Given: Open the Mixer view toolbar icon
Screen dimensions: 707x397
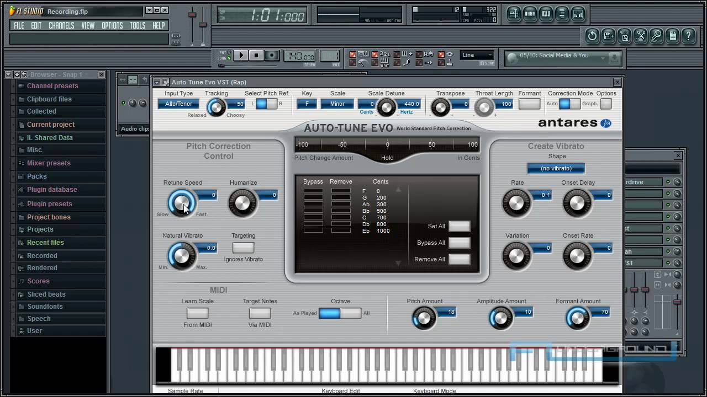Looking at the screenshot, I should point(578,14).
